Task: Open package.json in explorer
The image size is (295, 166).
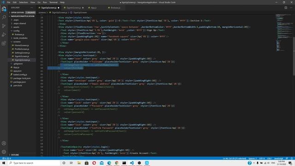Action: (x=19, y=82)
